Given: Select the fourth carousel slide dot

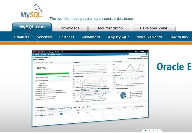Looking at the screenshot, I should tap(158, 131).
